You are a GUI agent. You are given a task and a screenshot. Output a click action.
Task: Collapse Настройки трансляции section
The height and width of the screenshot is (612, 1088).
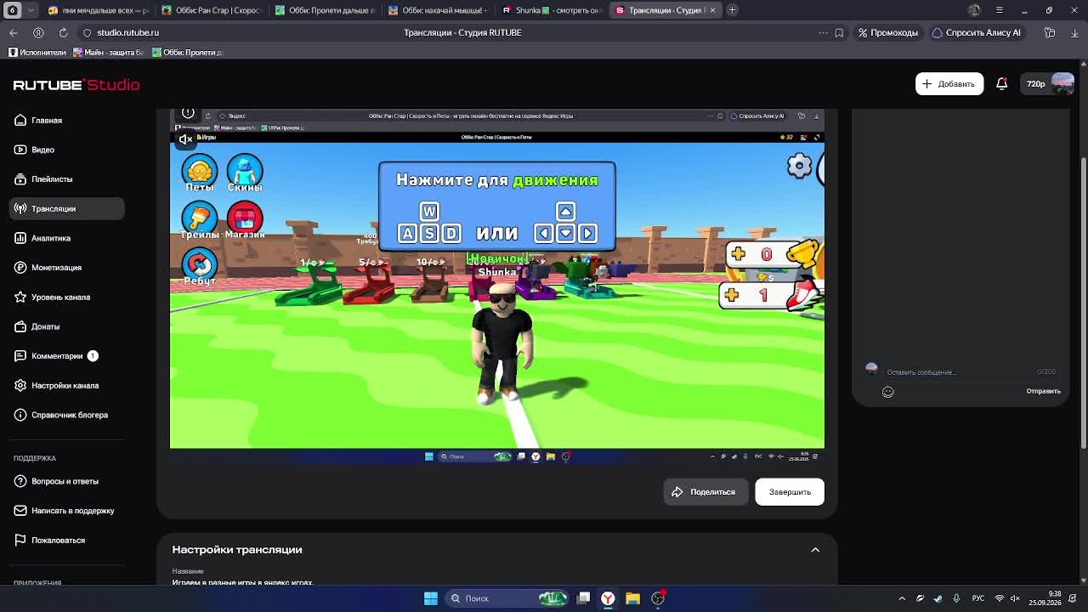[x=815, y=550]
